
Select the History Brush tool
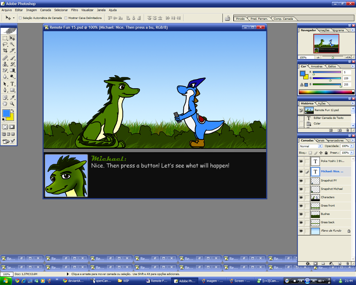click(12, 64)
